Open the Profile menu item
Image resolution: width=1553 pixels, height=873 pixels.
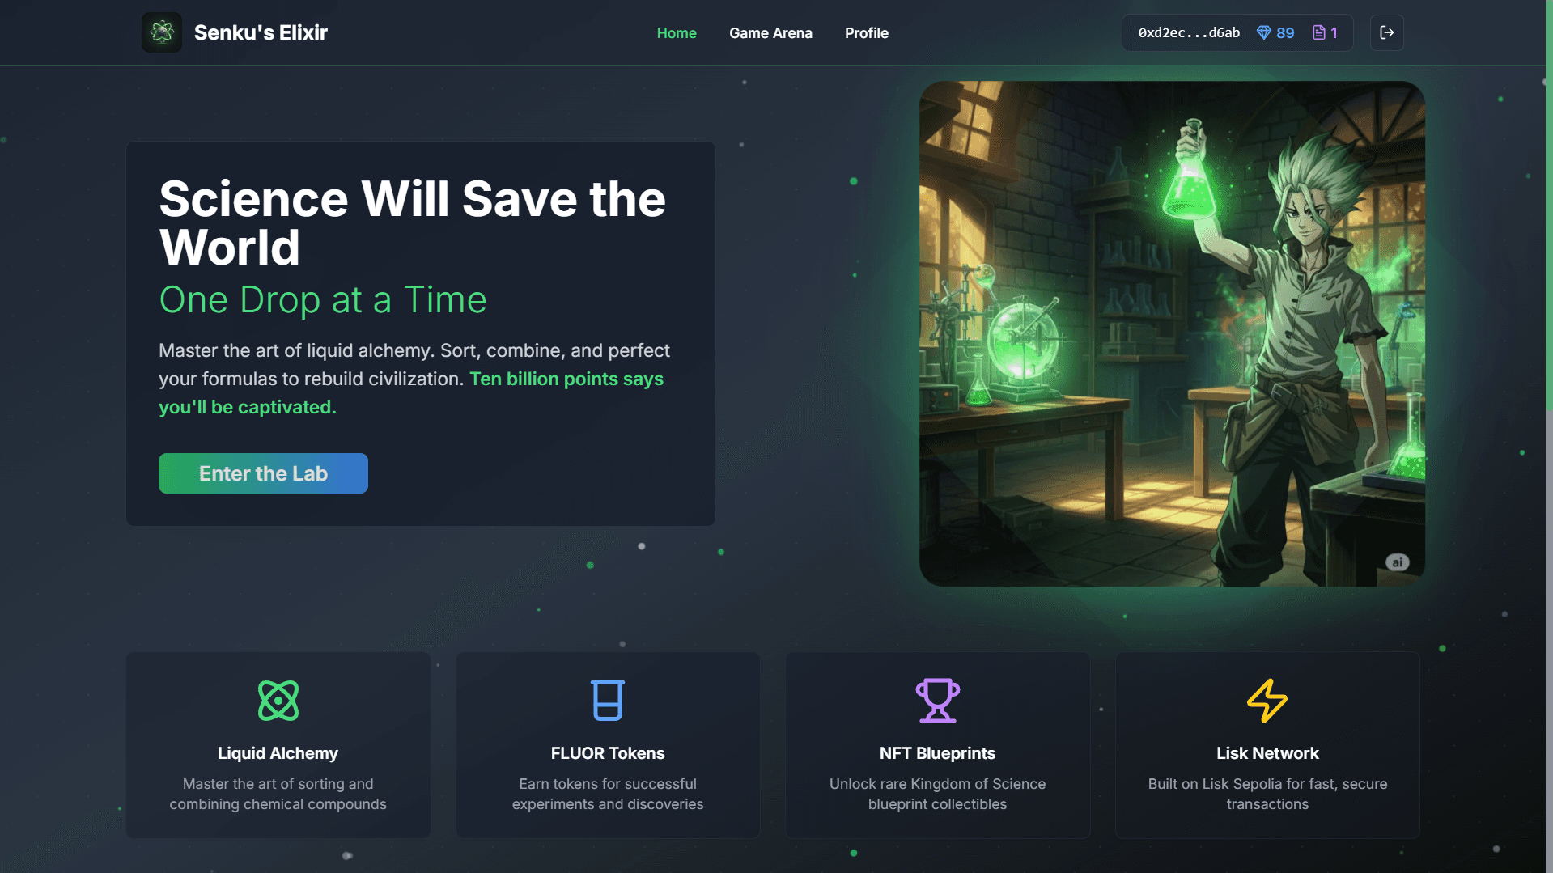click(867, 33)
